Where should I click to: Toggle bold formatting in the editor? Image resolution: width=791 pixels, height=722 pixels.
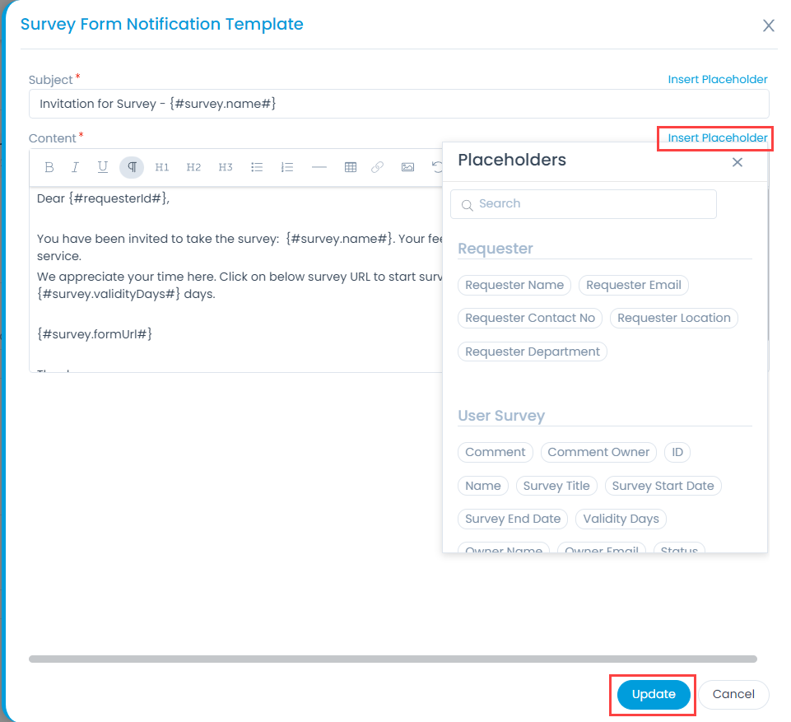point(49,167)
